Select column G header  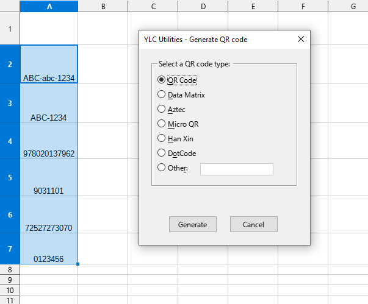(x=353, y=6)
